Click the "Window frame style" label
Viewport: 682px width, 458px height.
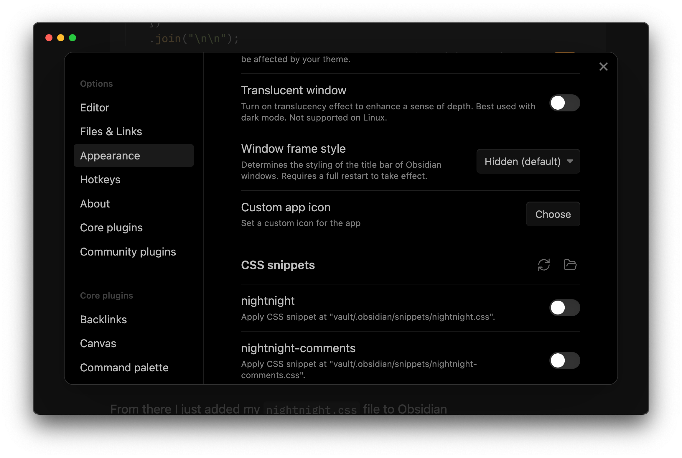293,149
